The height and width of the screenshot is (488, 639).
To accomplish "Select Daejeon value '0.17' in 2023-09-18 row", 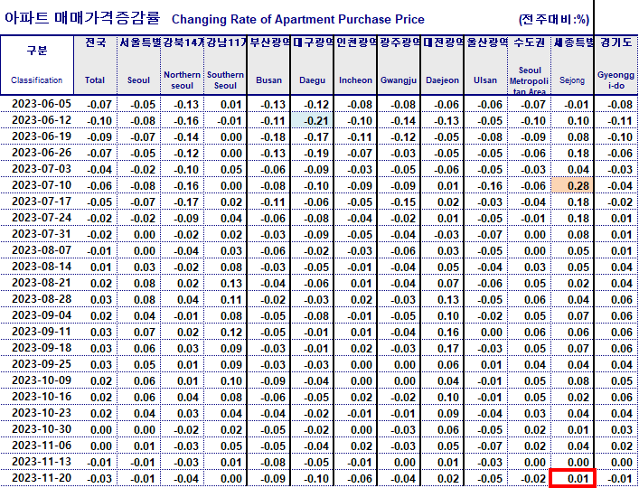I will coord(448,349).
